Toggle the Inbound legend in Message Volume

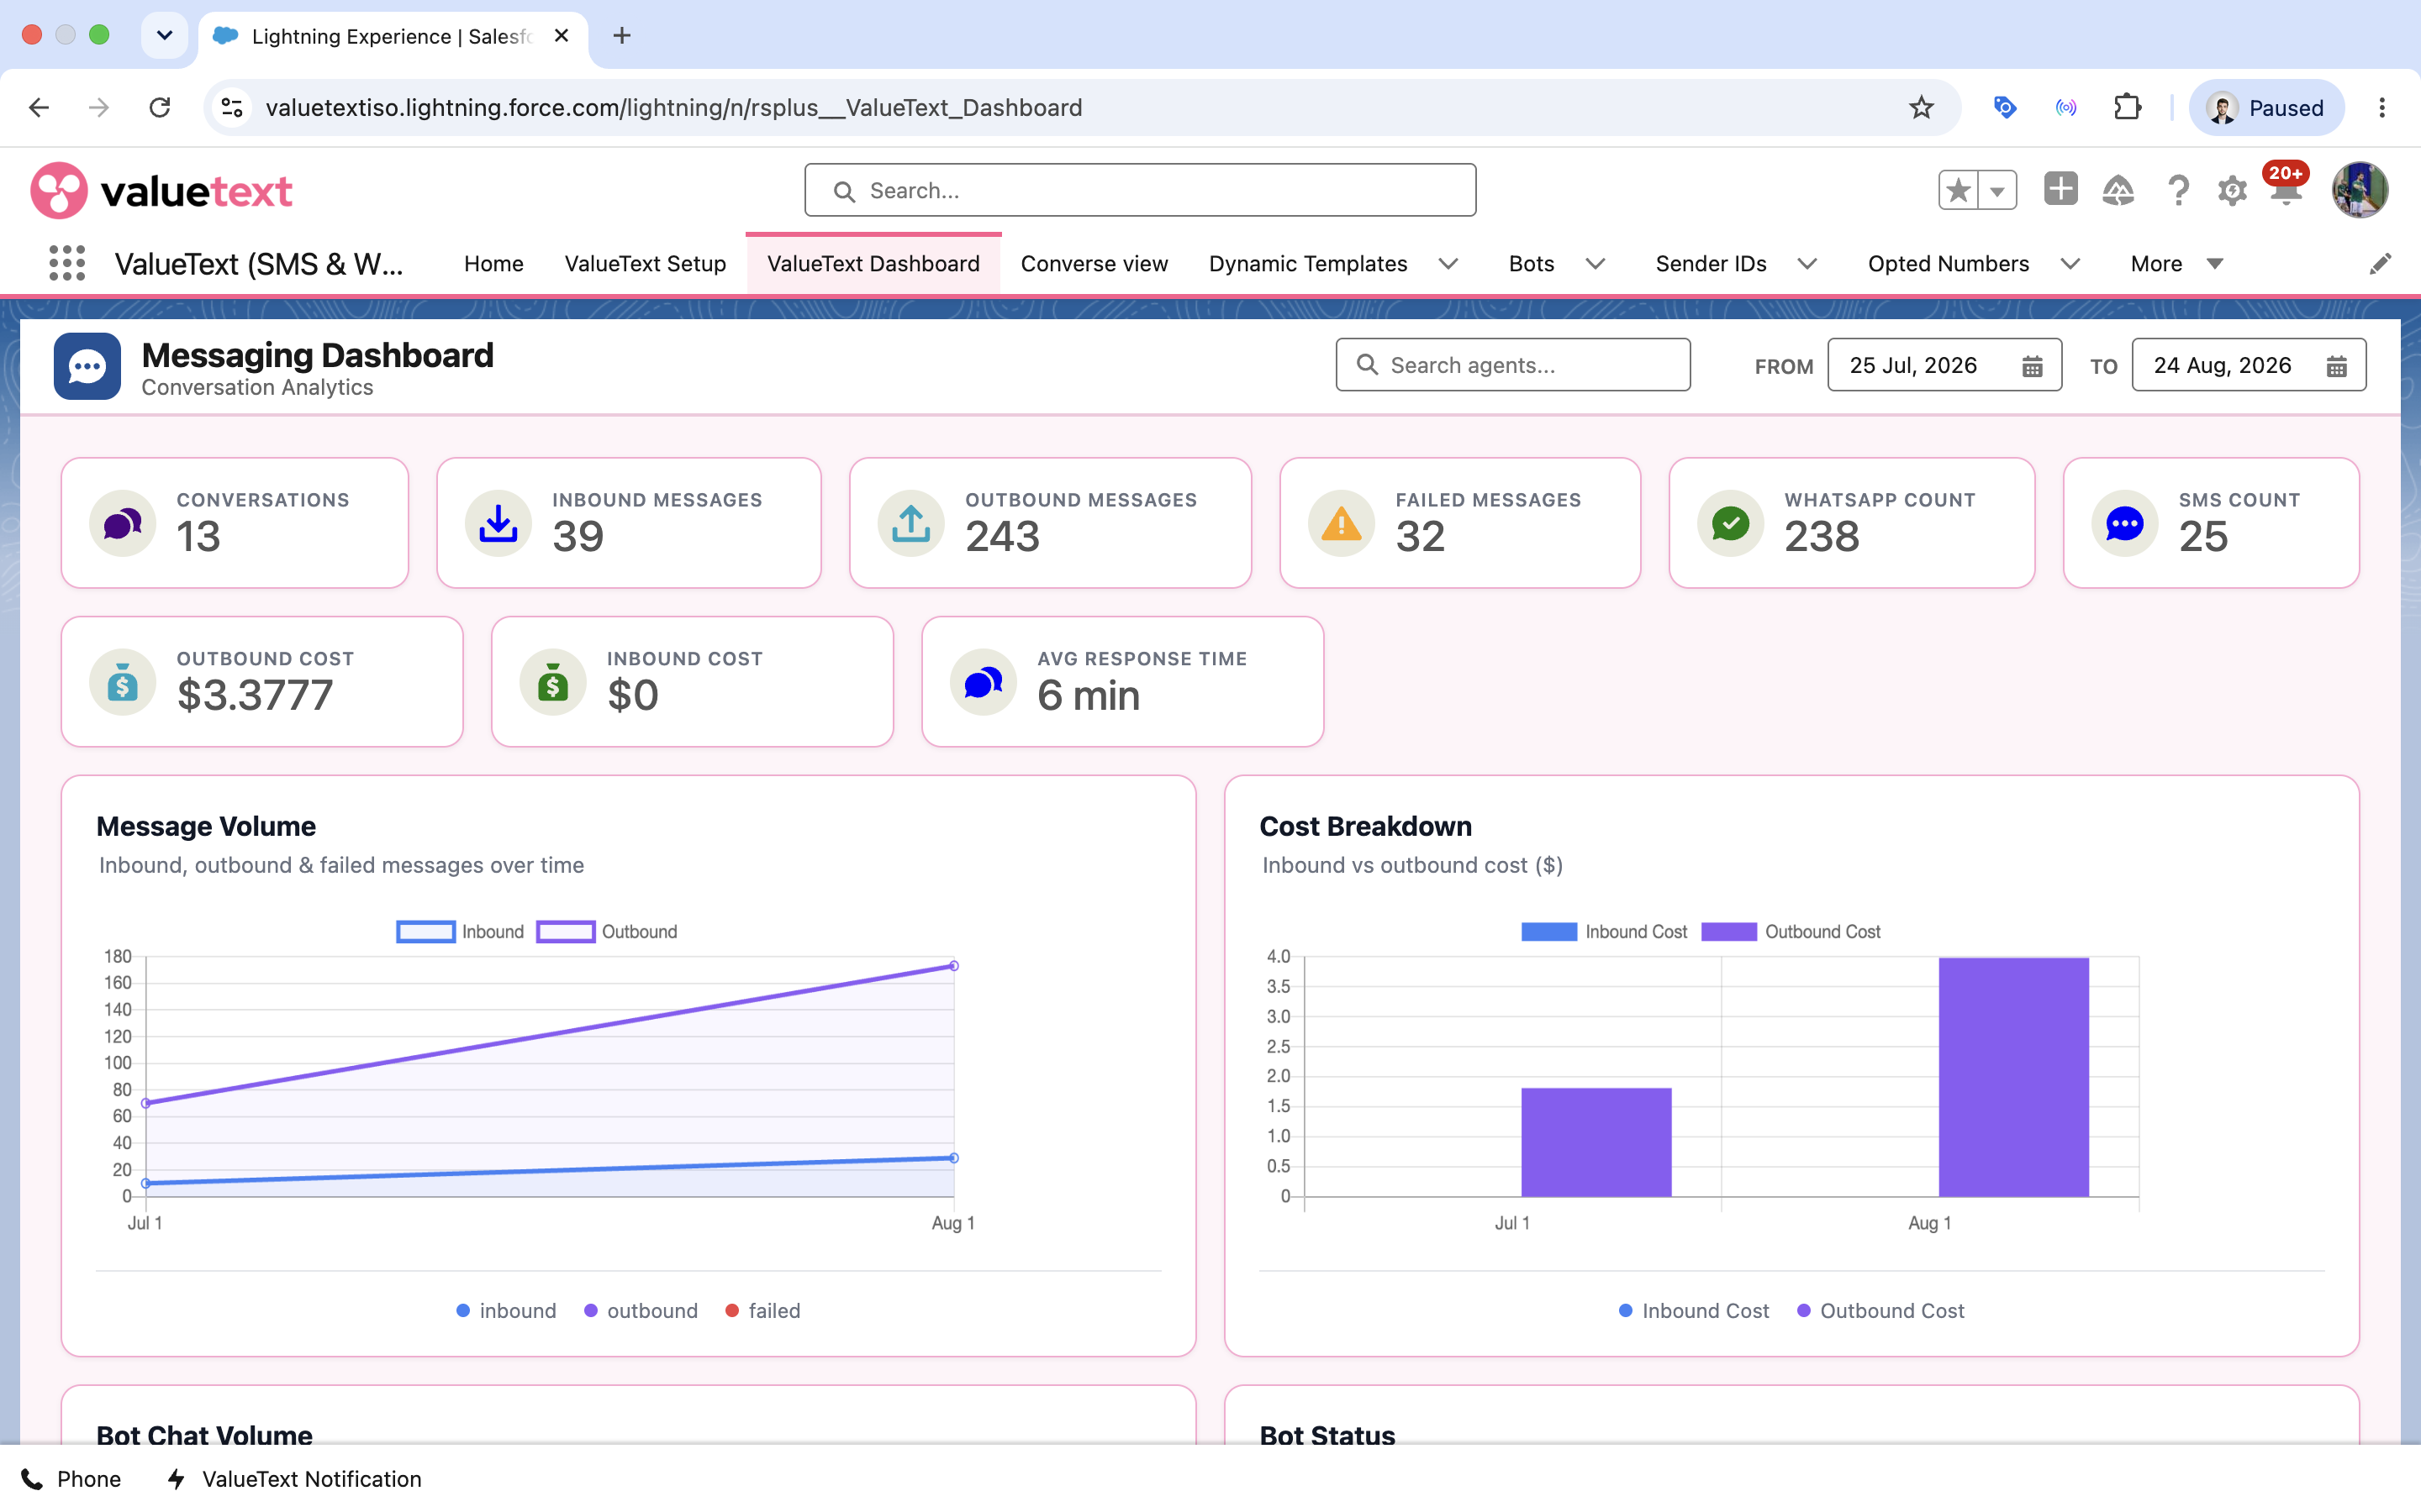460,932
